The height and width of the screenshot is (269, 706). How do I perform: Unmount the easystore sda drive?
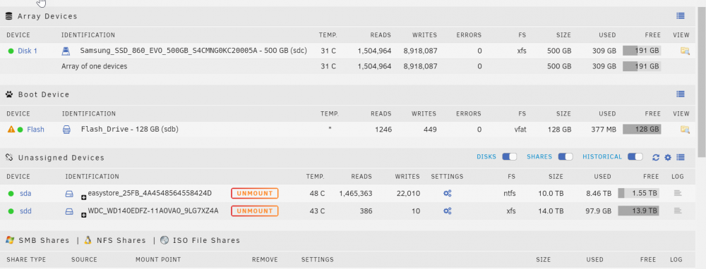pyautogui.click(x=255, y=194)
